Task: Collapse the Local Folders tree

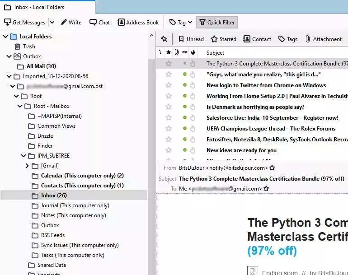Action: (x=5, y=37)
